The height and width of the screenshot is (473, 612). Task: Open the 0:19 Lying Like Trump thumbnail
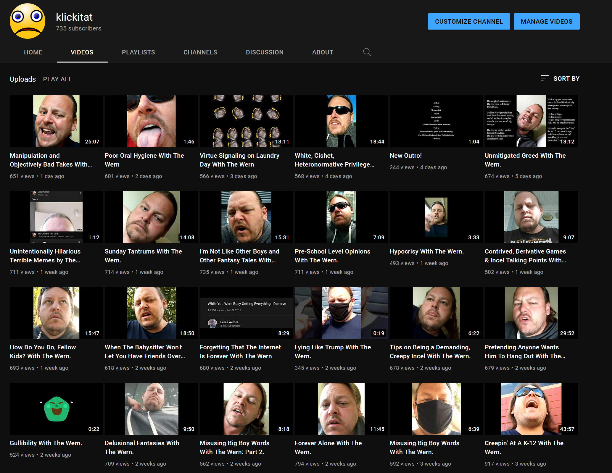341,313
